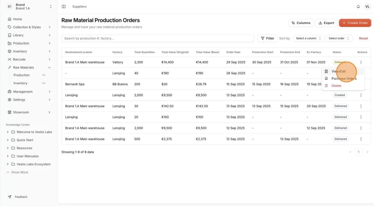
Task: Open the notifications bell
Action: click(358, 6)
